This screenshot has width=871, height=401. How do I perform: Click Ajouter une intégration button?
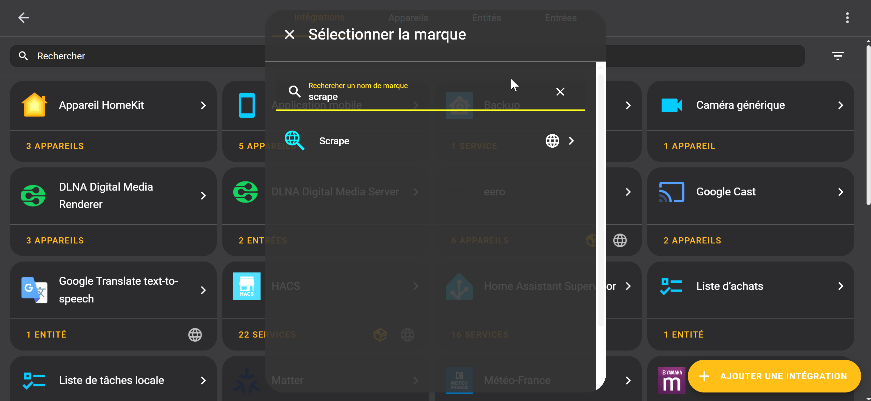pos(774,376)
